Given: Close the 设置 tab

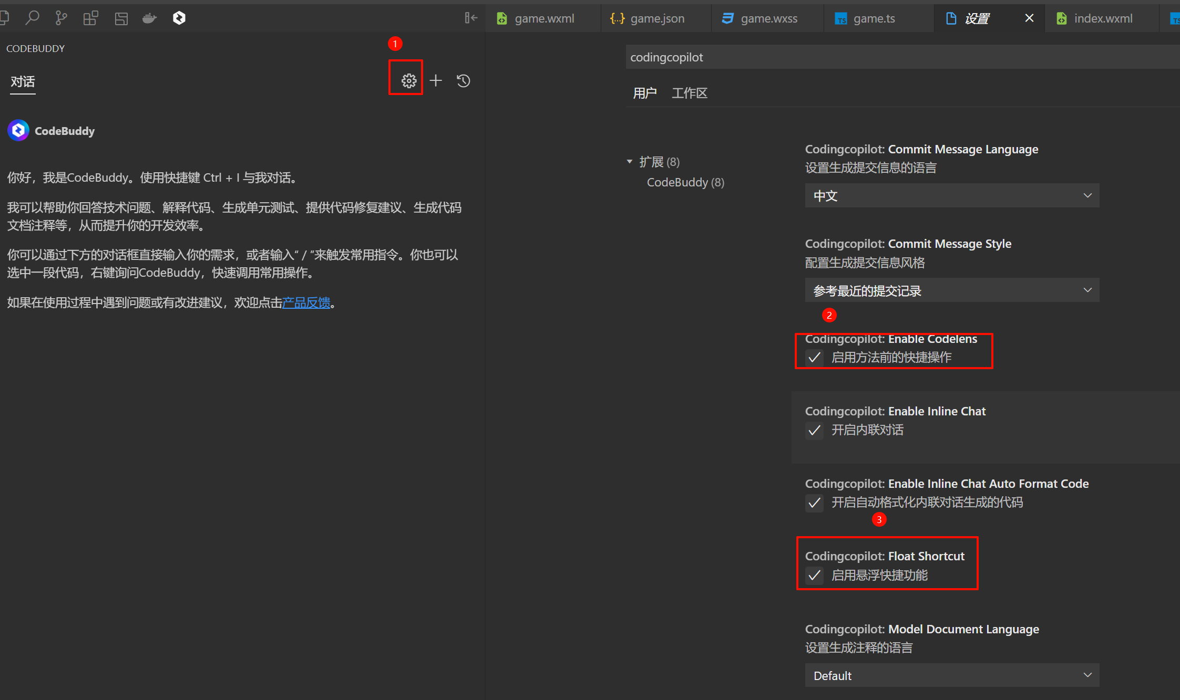Looking at the screenshot, I should point(1029,18).
